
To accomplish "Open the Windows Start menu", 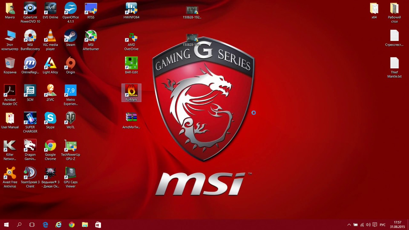I will coord(6,225).
